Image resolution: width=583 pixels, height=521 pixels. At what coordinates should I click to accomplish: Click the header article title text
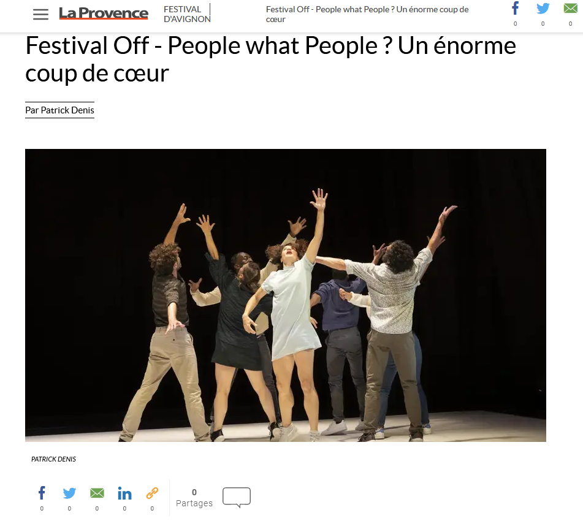[x=367, y=14]
